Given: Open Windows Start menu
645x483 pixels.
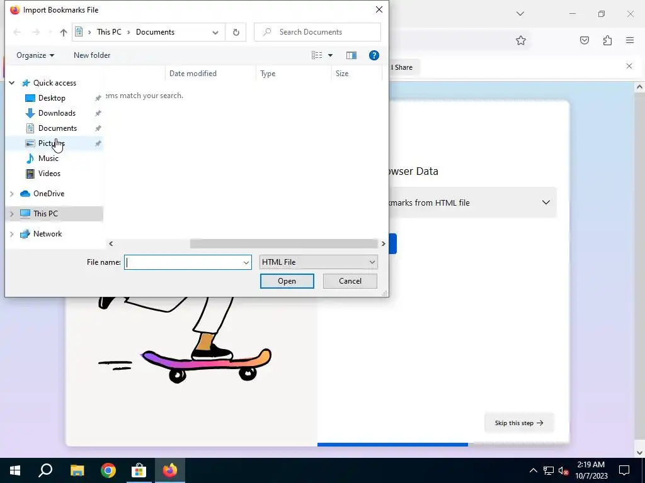Looking at the screenshot, I should 15,470.
